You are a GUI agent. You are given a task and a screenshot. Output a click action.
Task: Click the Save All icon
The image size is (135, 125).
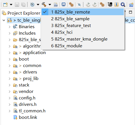(x=23, y=5)
